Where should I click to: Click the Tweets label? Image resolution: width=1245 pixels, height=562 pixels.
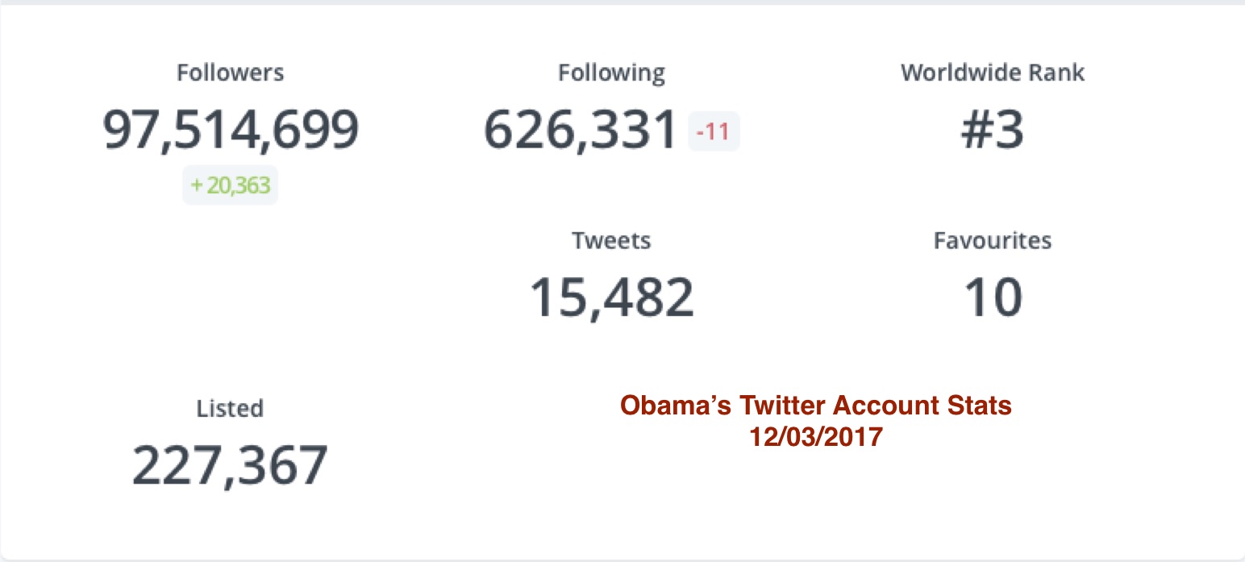(611, 240)
